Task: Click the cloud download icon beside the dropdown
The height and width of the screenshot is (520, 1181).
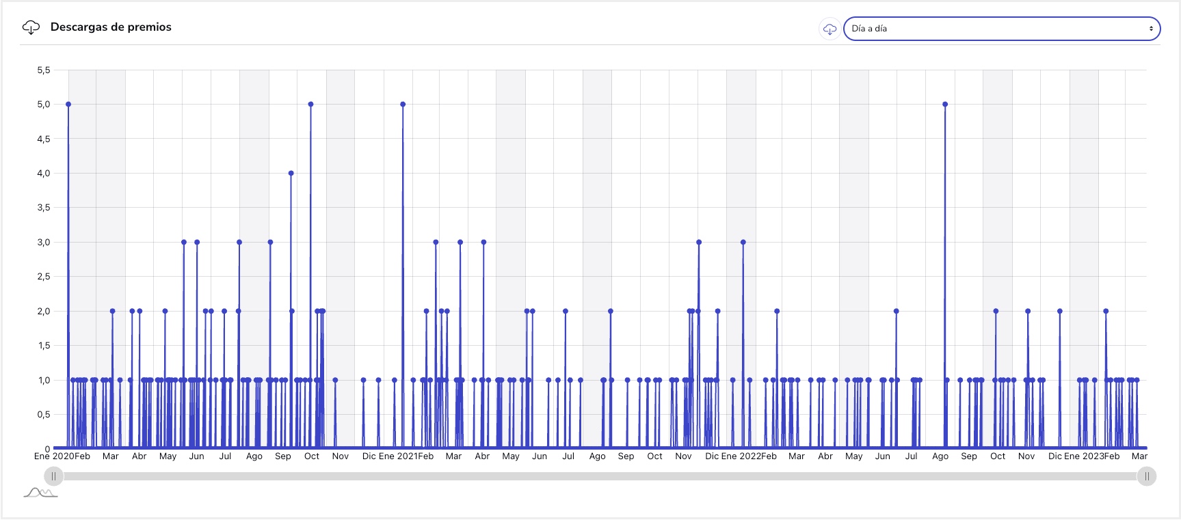Action: tap(830, 29)
